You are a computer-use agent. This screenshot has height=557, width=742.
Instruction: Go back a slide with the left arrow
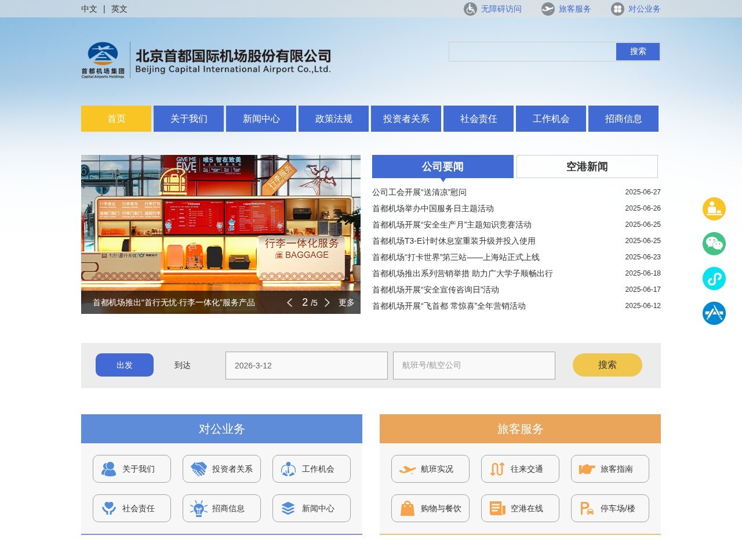coord(290,302)
